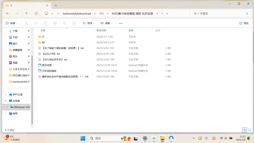Viewport: 254px width, 143px height.
Task: Select 下载 in the sidebar
Action: click(15, 31)
